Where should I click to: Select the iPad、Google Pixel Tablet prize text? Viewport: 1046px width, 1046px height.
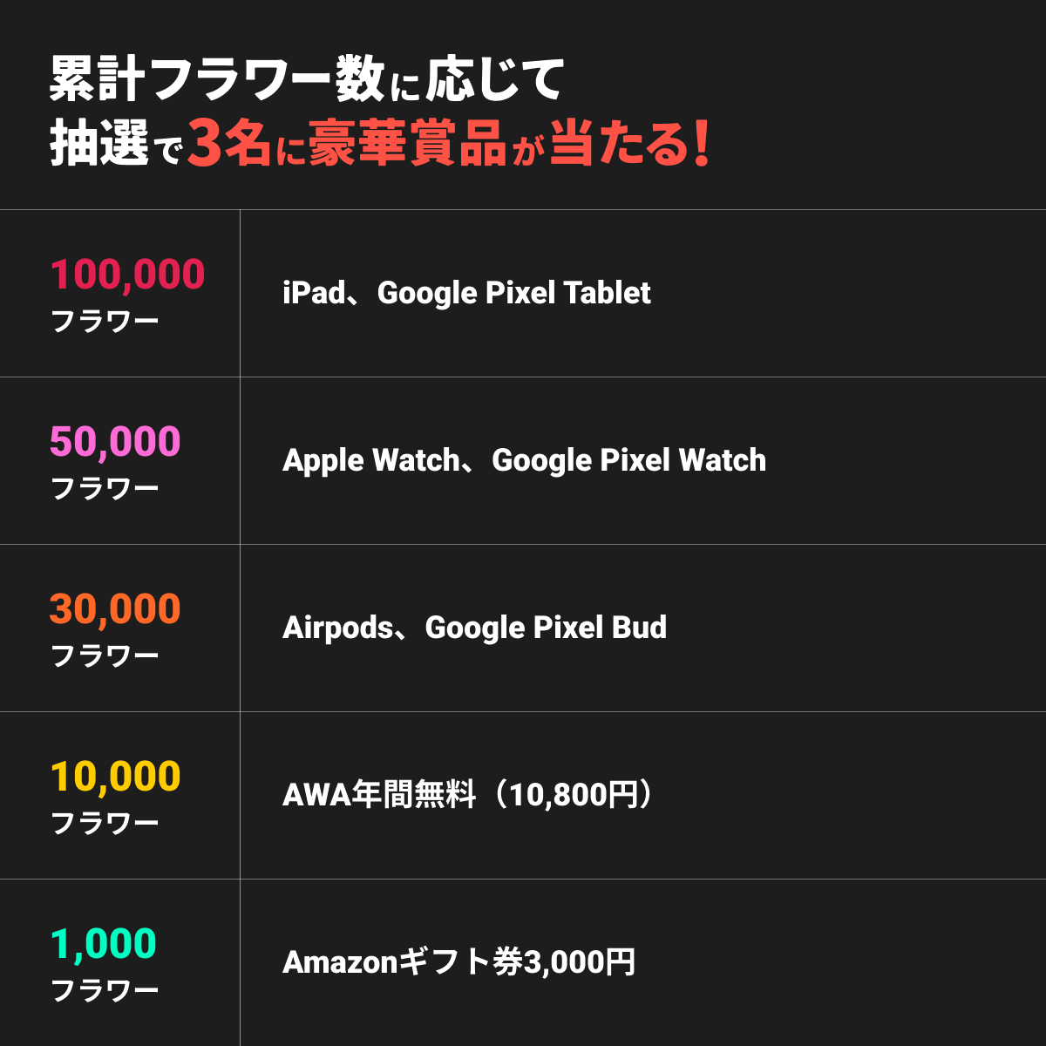pyautogui.click(x=466, y=293)
